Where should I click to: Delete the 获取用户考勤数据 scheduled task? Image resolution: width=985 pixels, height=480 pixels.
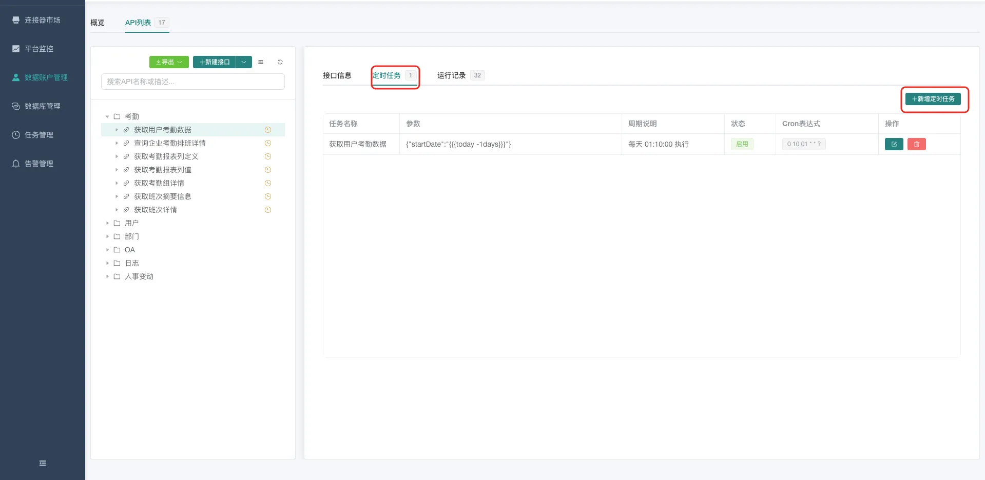coord(916,144)
